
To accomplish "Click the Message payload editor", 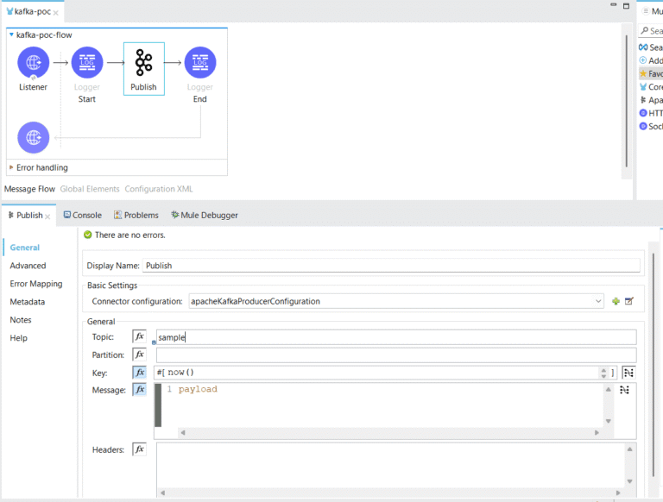I will tap(382, 405).
